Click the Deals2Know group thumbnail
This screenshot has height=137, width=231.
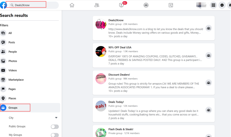(x=101, y=24)
